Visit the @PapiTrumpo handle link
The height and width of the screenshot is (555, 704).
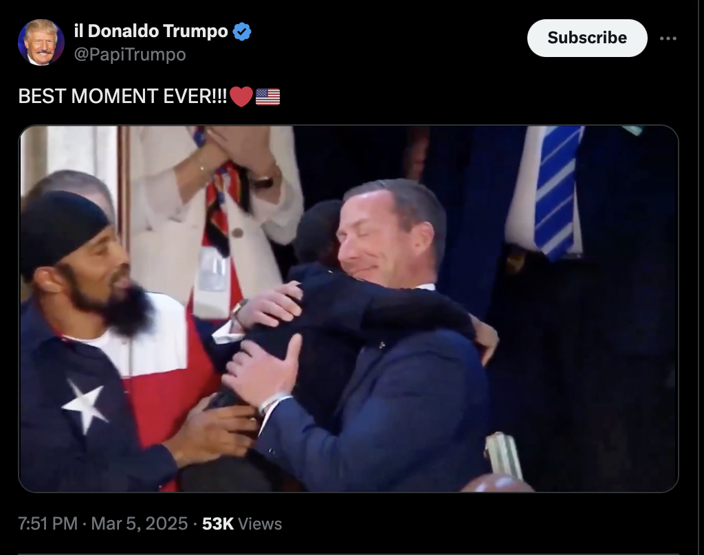tap(130, 54)
